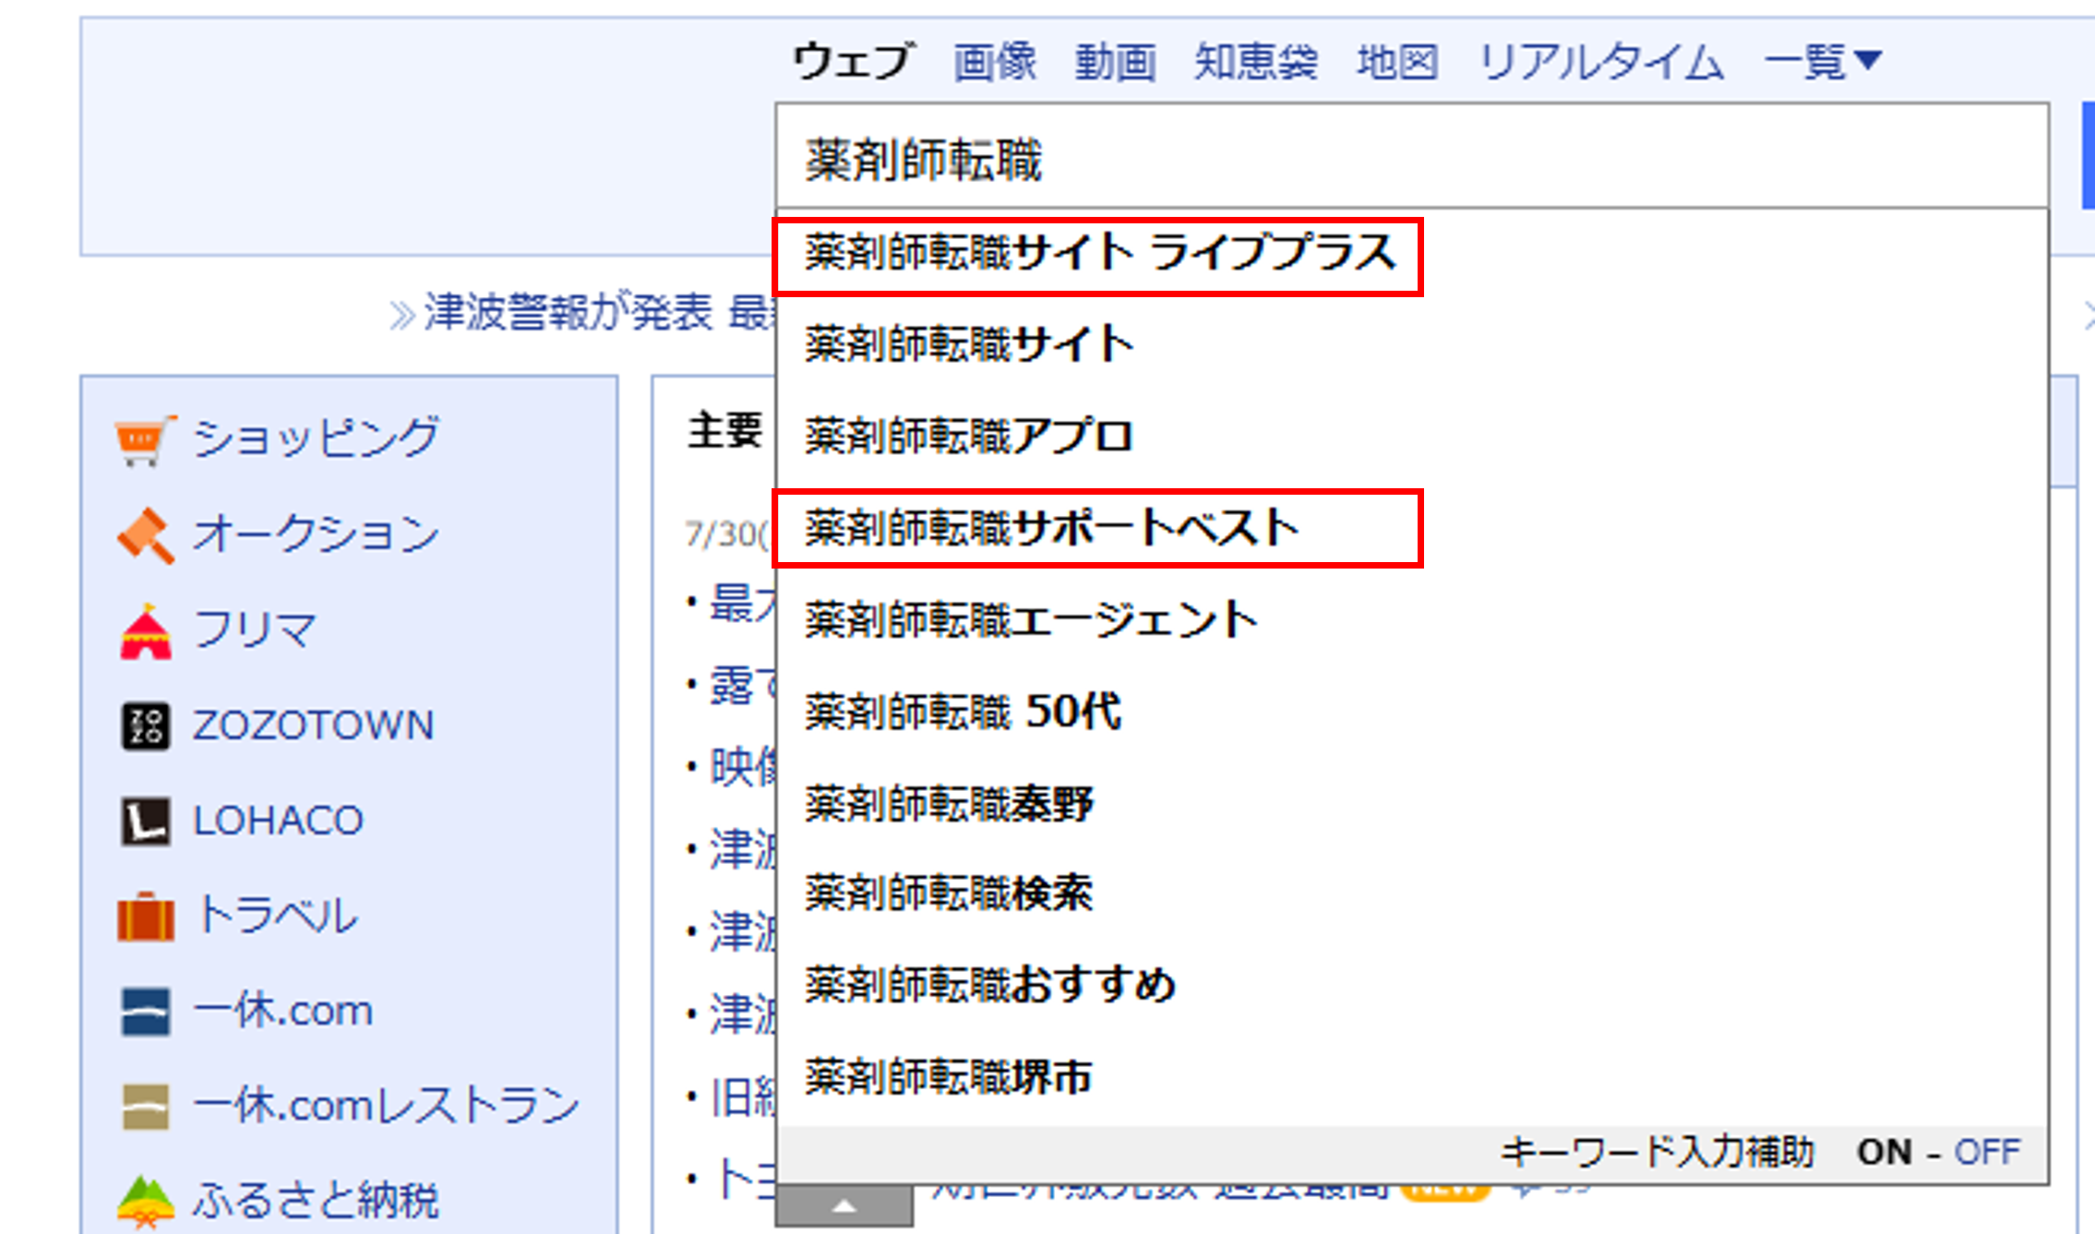Open the ショッピング link
Viewport: 2095px width, 1234px height.
point(316,437)
